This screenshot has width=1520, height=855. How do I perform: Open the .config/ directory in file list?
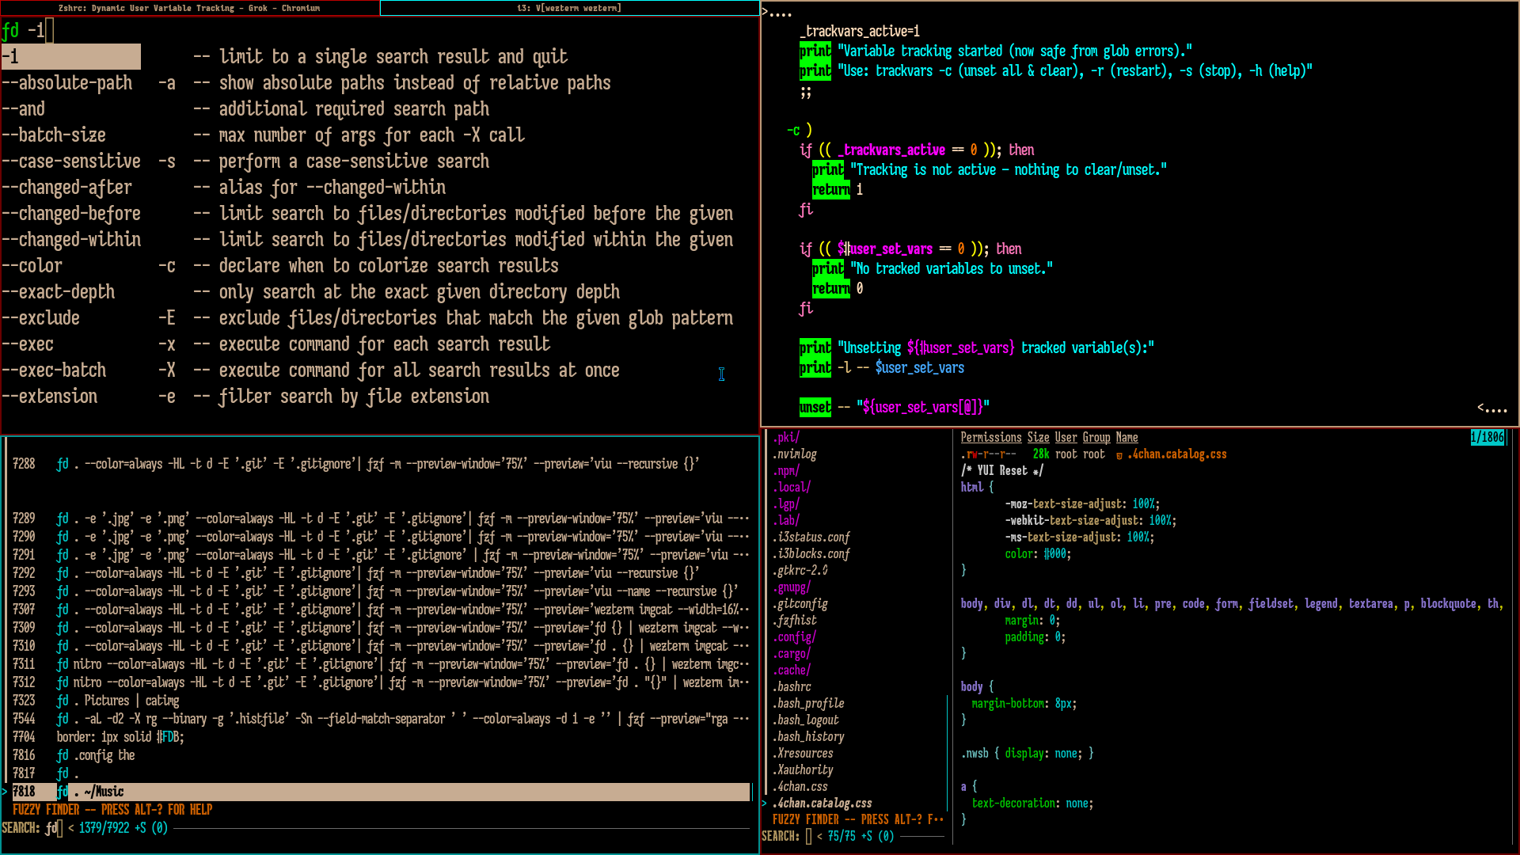point(796,637)
